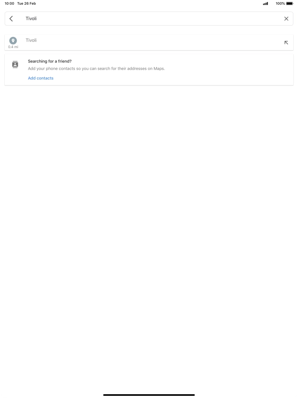
Task: Tap the home indicator bar
Action: pyautogui.click(x=149, y=395)
